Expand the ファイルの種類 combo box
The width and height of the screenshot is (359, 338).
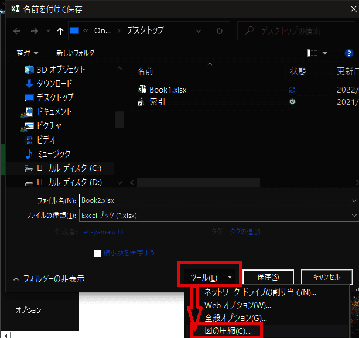217,215
